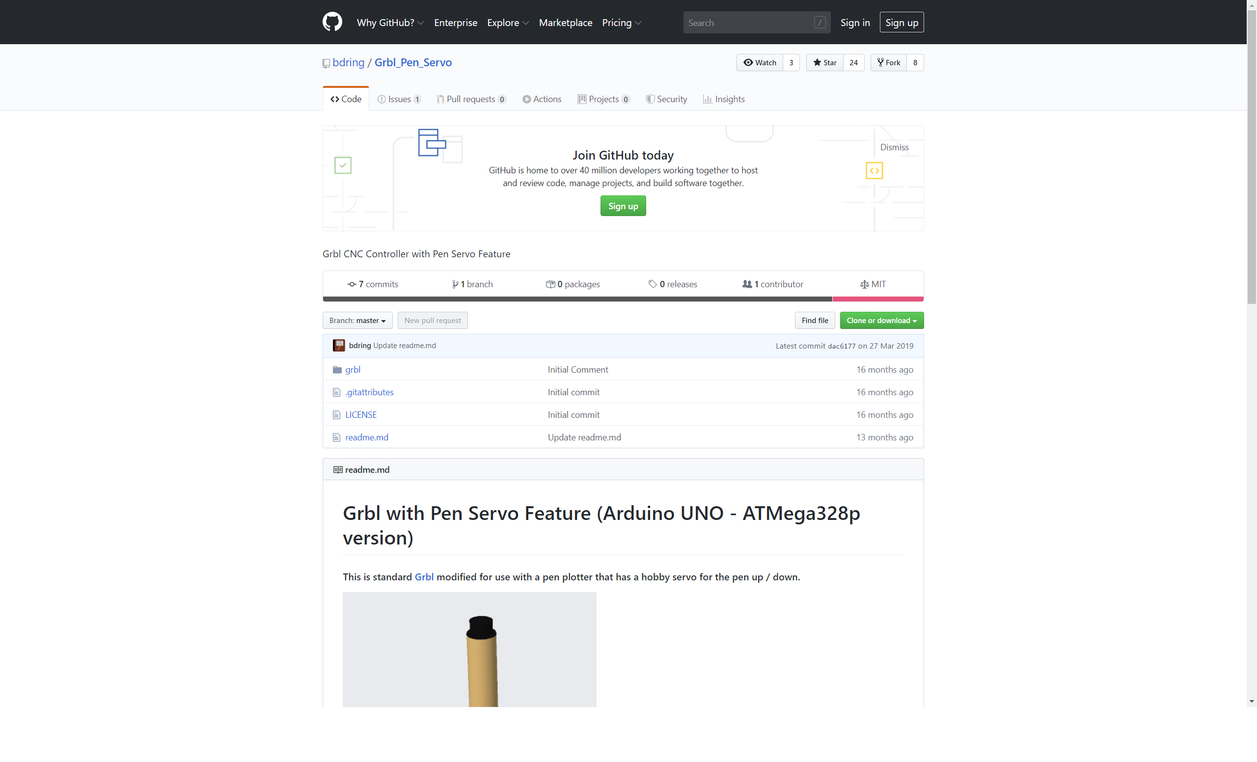This screenshot has width=1257, height=762.
Task: Click the language color bar
Action: coord(576,299)
